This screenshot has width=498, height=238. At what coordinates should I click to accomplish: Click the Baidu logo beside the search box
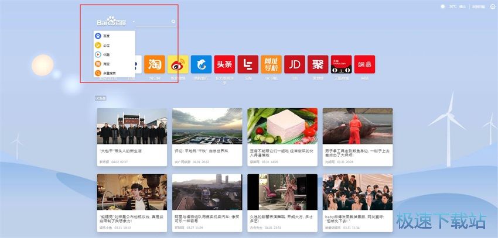(x=111, y=22)
